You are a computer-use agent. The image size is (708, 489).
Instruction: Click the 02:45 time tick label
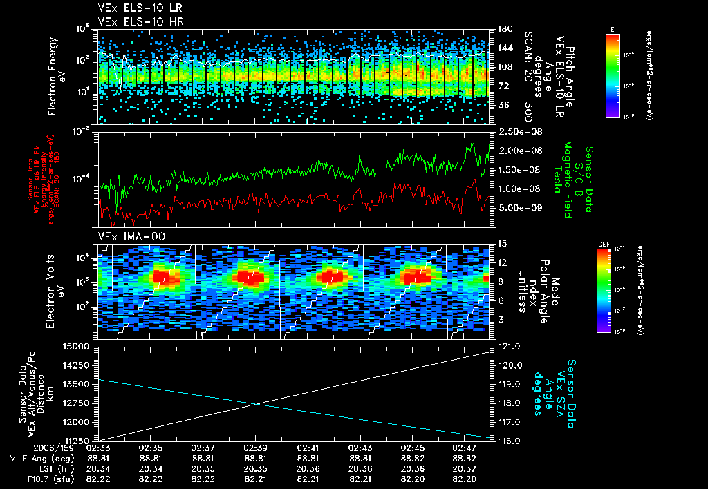[413, 448]
